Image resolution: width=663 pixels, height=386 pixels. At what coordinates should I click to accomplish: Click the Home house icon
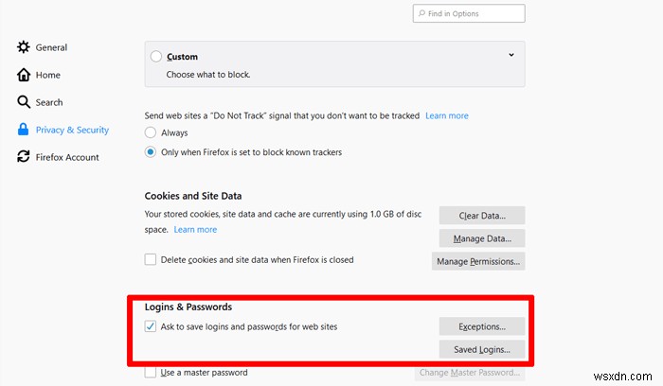[x=24, y=75]
